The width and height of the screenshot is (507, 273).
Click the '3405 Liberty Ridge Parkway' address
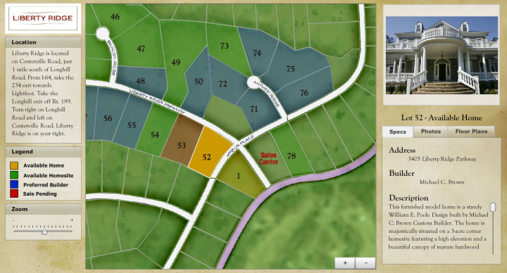[x=442, y=159]
